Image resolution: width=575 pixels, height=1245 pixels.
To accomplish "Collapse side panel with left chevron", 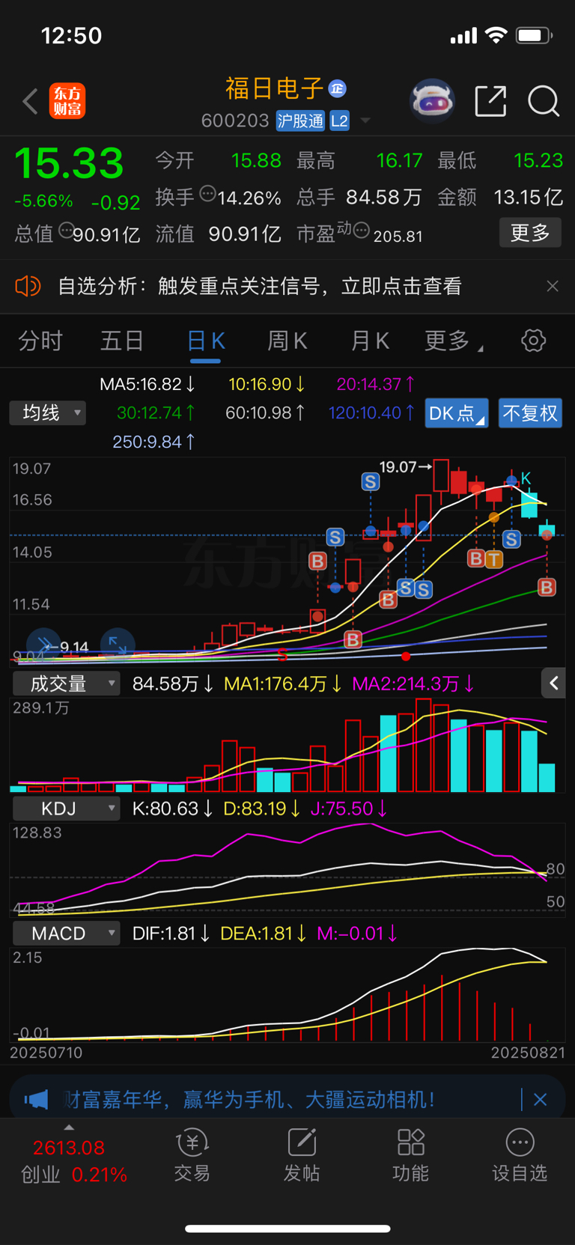I will click(553, 683).
